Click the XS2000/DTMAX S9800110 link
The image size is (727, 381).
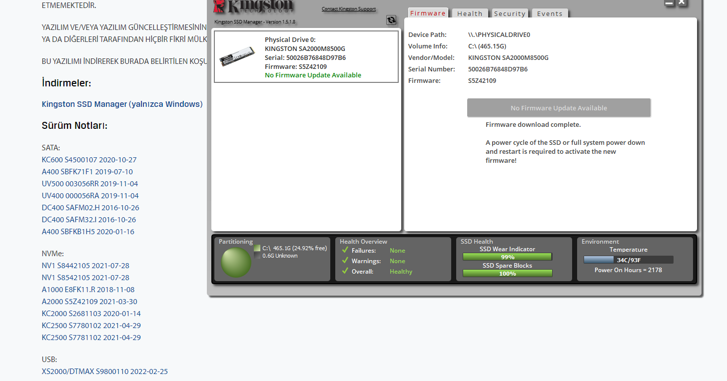click(105, 372)
